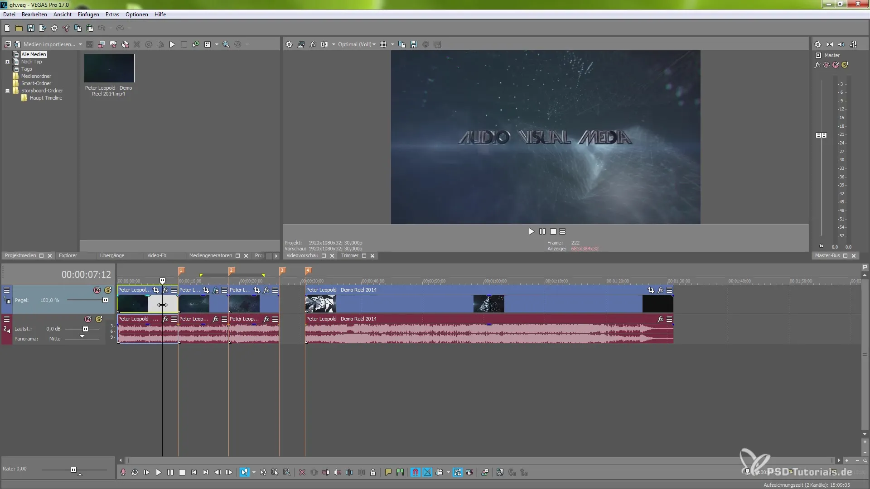Select Peter Leopold Demo Reel media thumbnail
This screenshot has height=489, width=870.
tap(109, 68)
